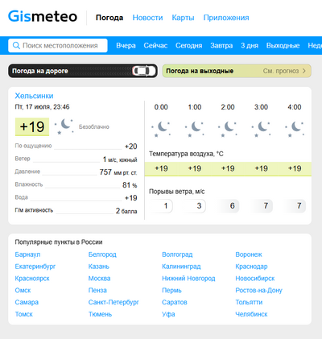Click the +19 current temperature box
322x339 pixels.
point(32,126)
